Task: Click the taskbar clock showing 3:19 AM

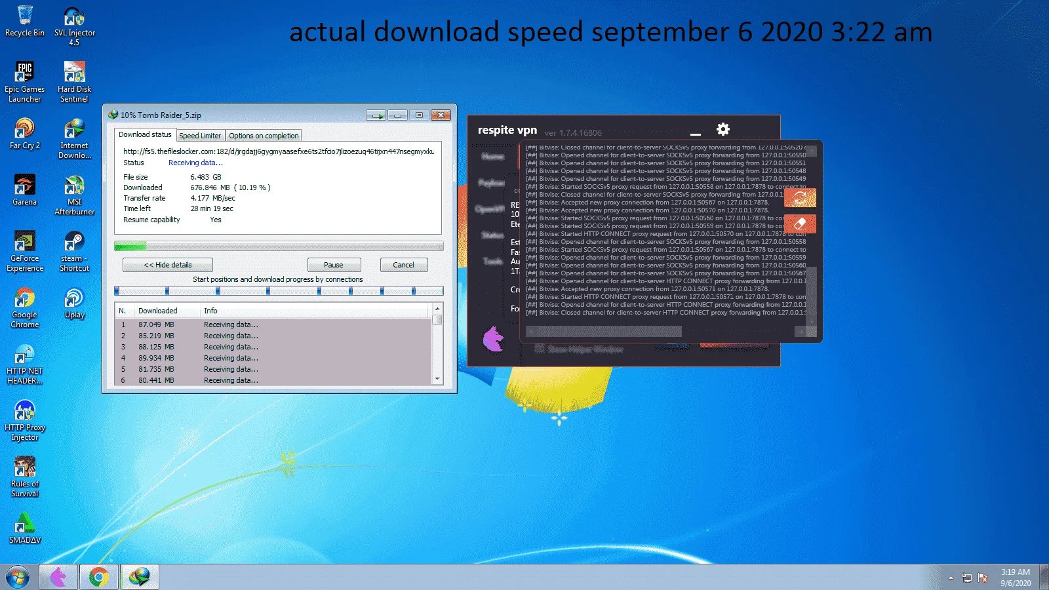Action: point(1015,578)
